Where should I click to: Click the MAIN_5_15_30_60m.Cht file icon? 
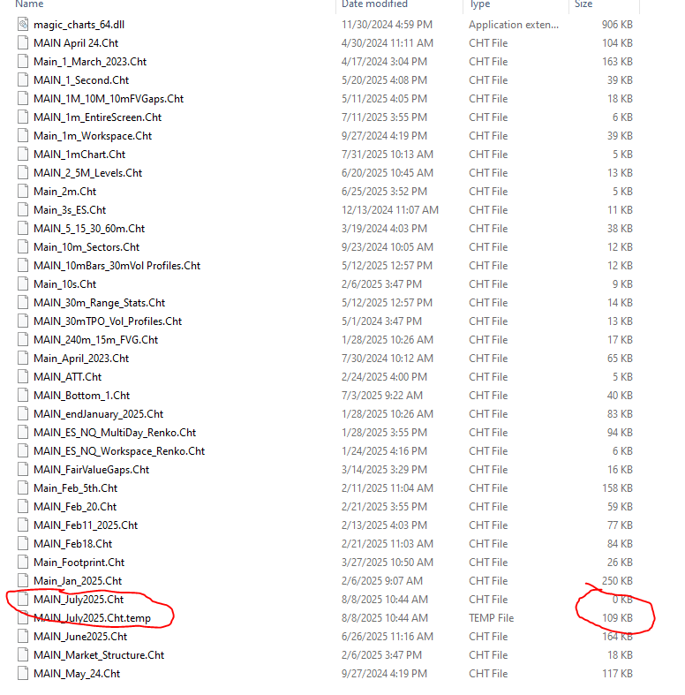coord(23,228)
